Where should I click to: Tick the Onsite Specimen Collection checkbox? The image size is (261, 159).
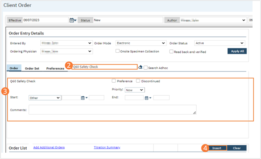pos(118,51)
